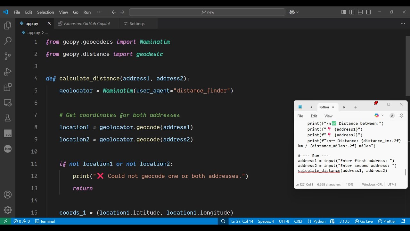The width and height of the screenshot is (410, 231).
Task: Open Notepad settings gear icon
Action: tap(401, 116)
